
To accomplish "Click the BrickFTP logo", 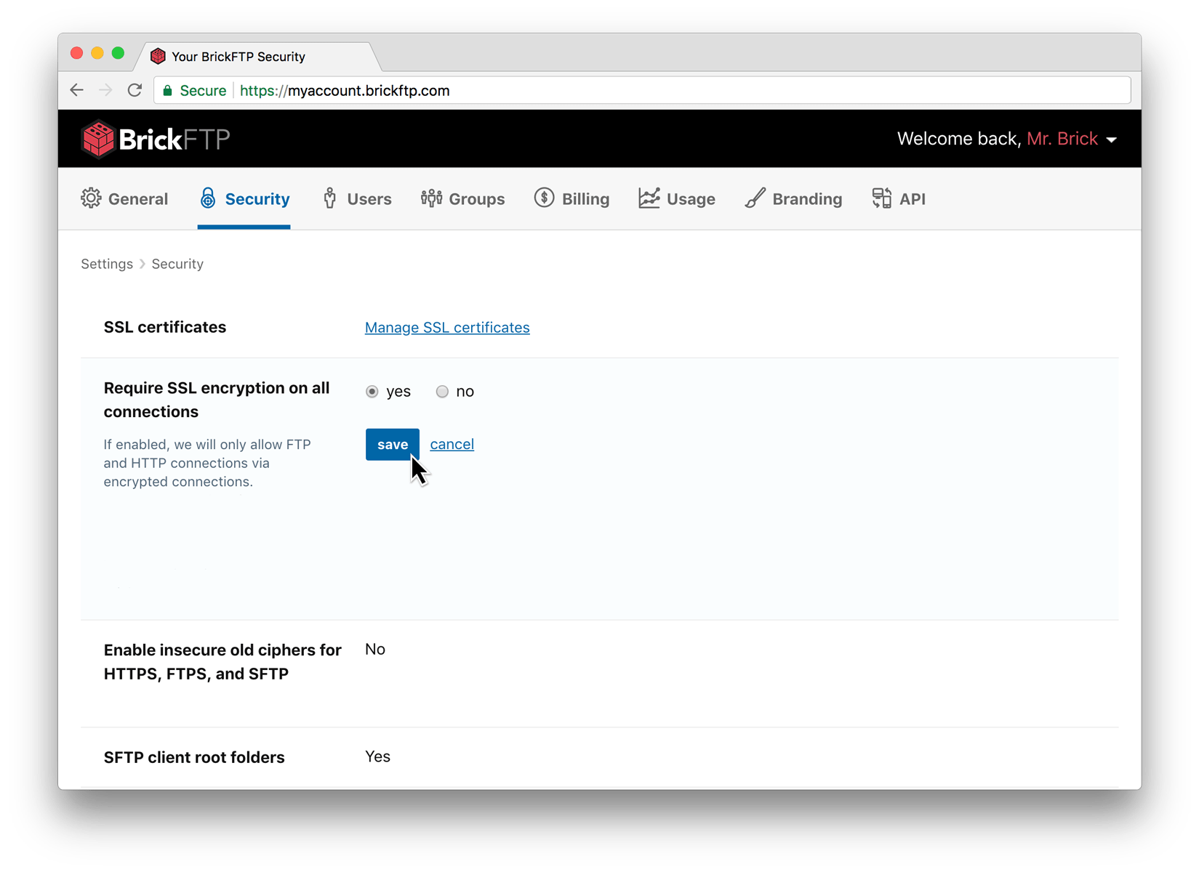I will point(156,139).
